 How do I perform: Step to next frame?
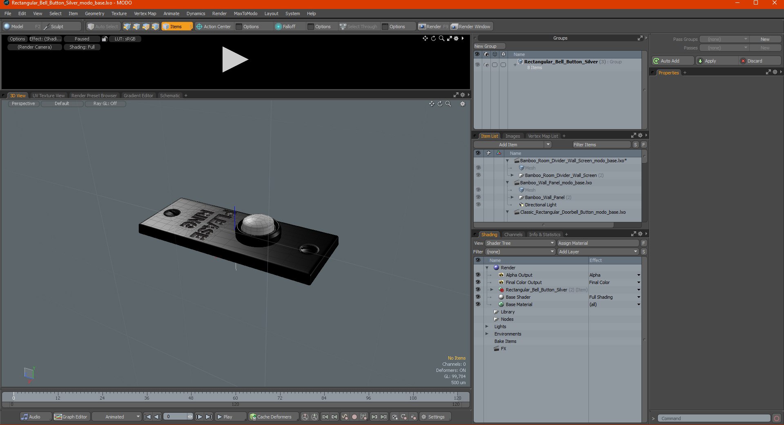coord(199,417)
